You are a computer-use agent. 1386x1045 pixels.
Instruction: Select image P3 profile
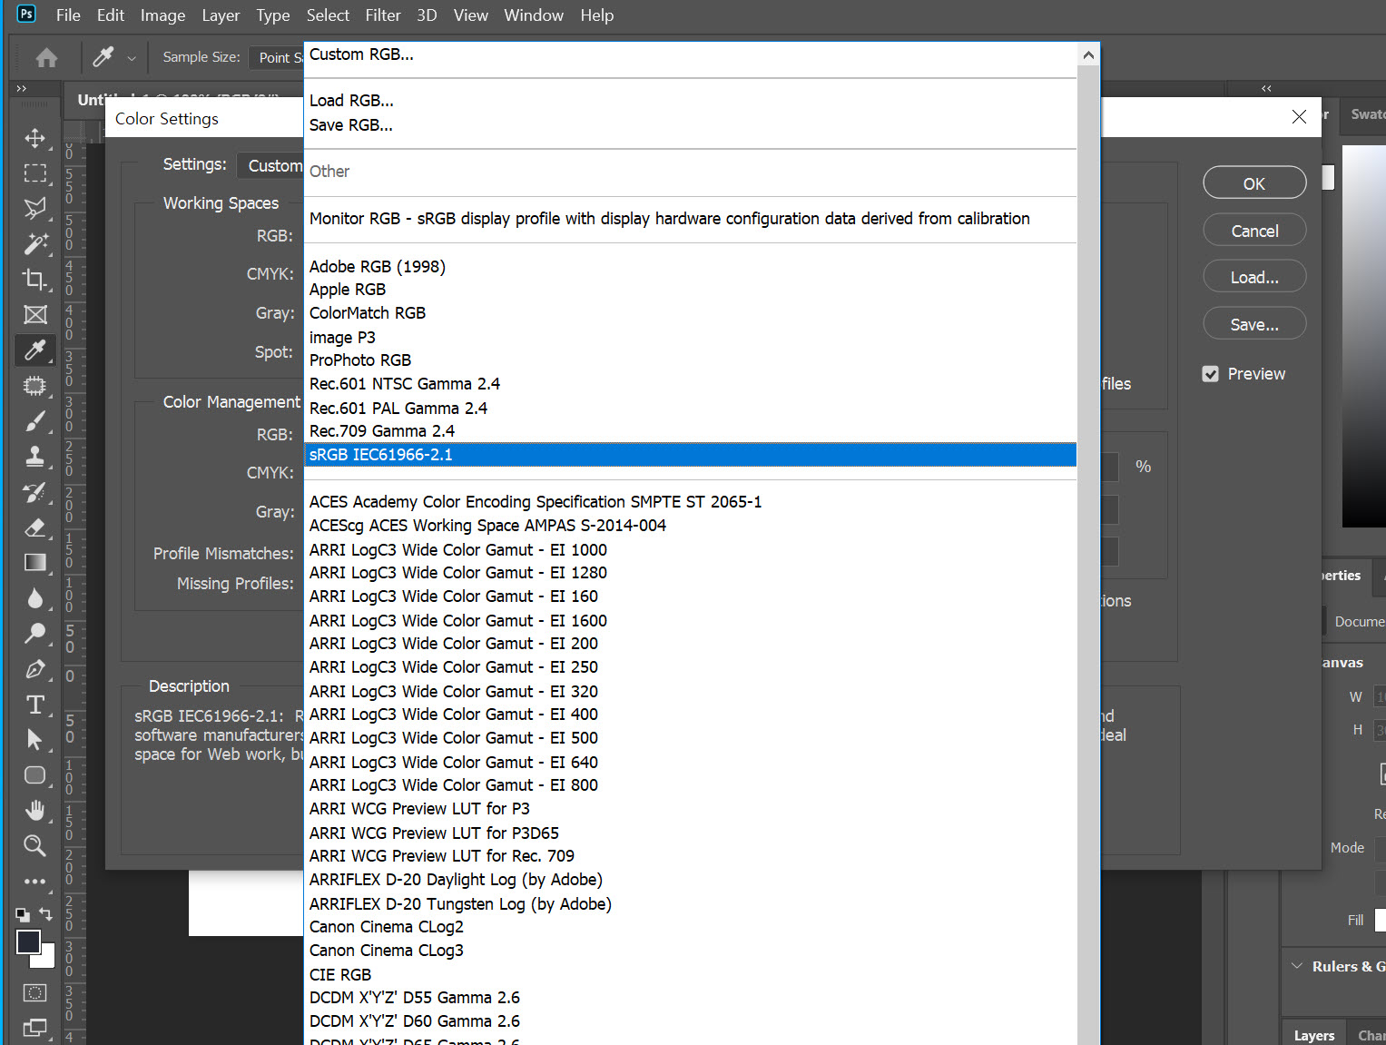tap(690, 338)
